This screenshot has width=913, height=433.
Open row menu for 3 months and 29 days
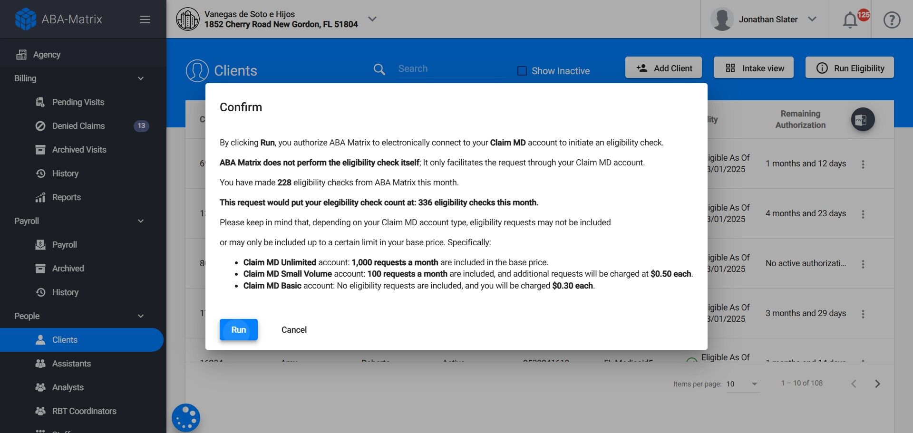(863, 314)
